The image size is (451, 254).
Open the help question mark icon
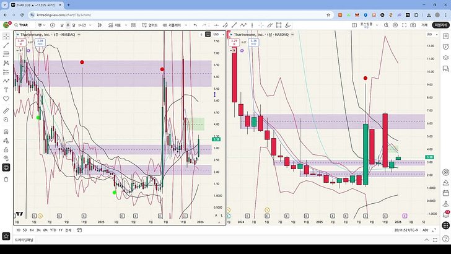[x=445, y=239]
